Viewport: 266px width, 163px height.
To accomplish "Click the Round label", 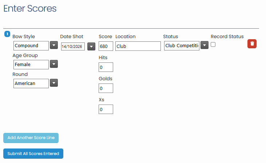I will [20, 74].
